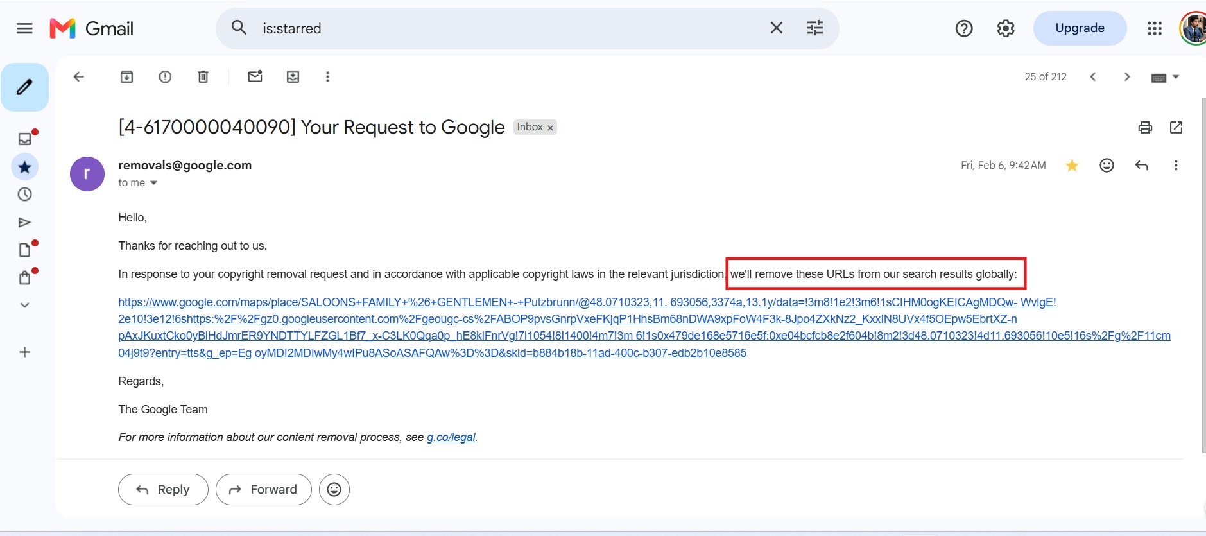
Task: Click sender removals@google.com
Action: [x=185, y=165]
